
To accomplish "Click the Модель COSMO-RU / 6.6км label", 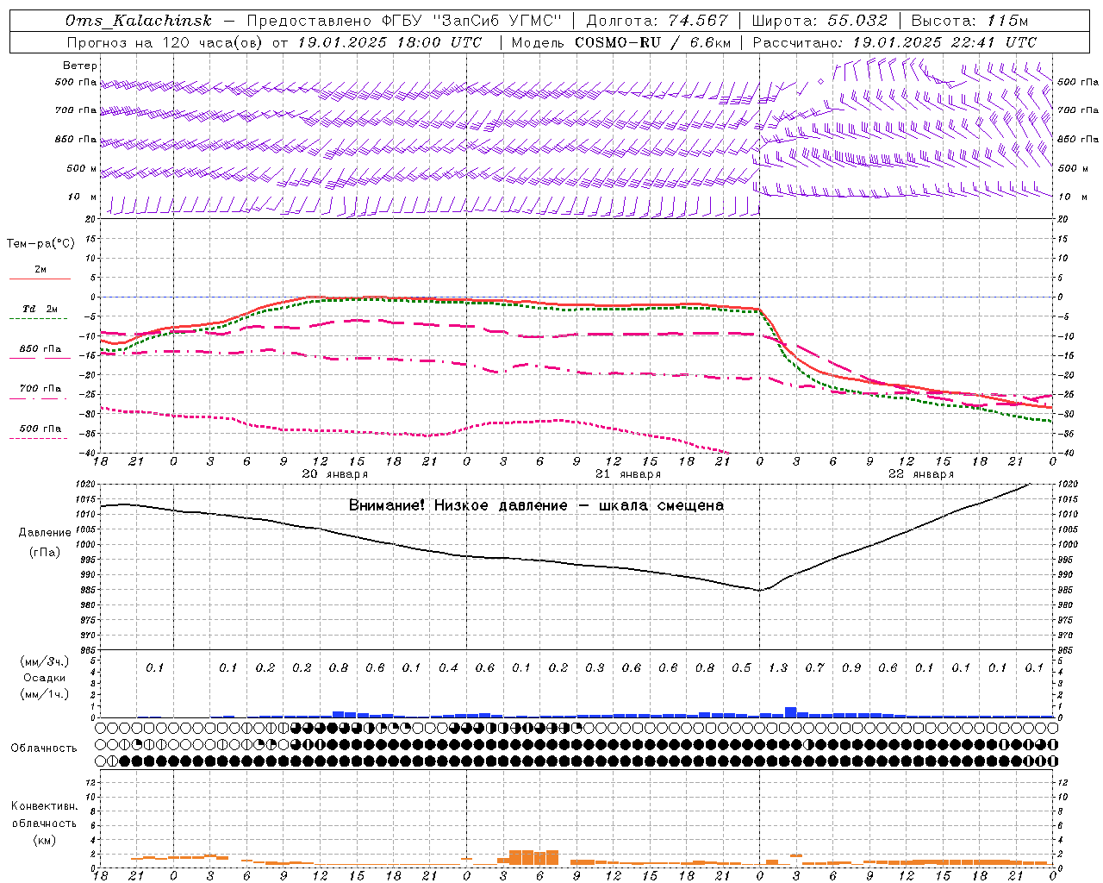I will 621,42.
